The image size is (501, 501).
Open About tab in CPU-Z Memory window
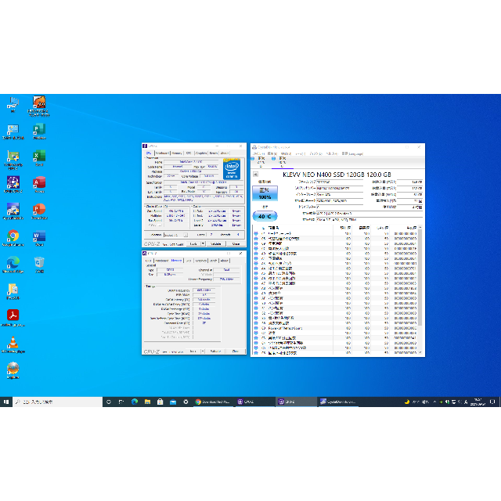[x=225, y=261]
